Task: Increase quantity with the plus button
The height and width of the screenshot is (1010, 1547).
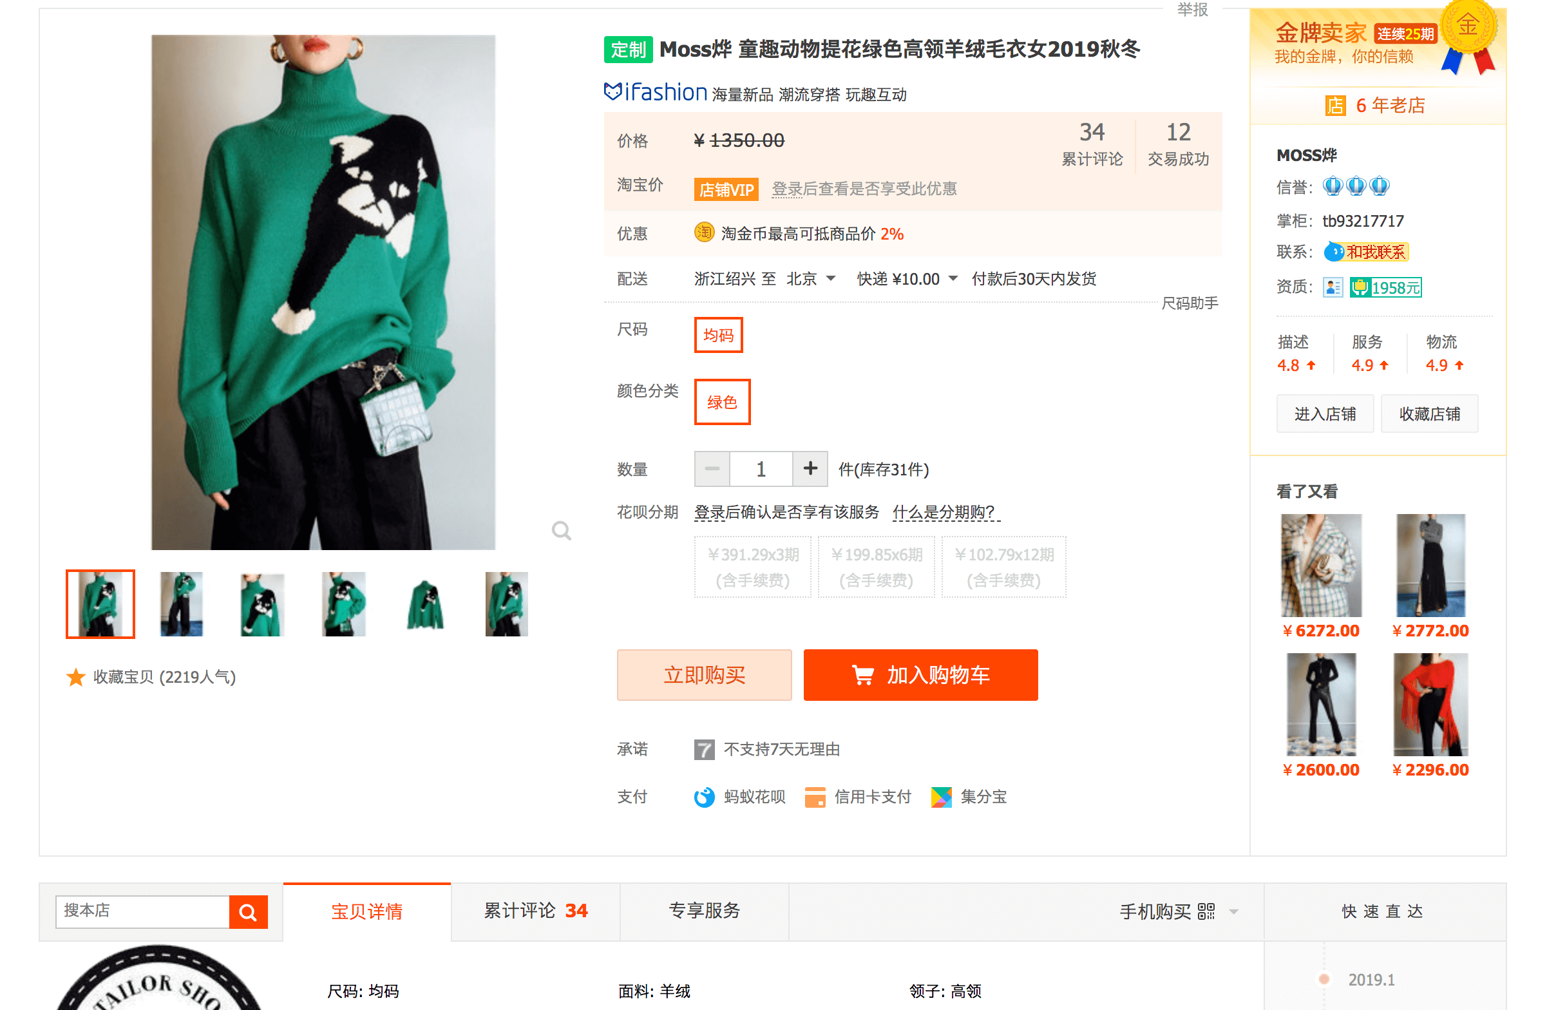Action: click(x=810, y=468)
